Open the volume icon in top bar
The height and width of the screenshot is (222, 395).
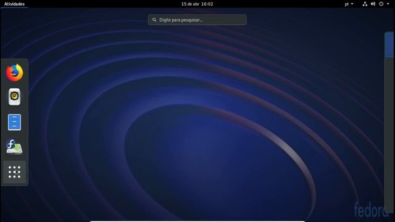pos(373,4)
